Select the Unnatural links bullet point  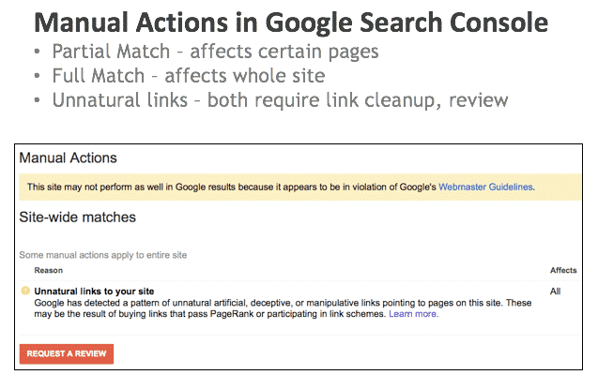(280, 100)
